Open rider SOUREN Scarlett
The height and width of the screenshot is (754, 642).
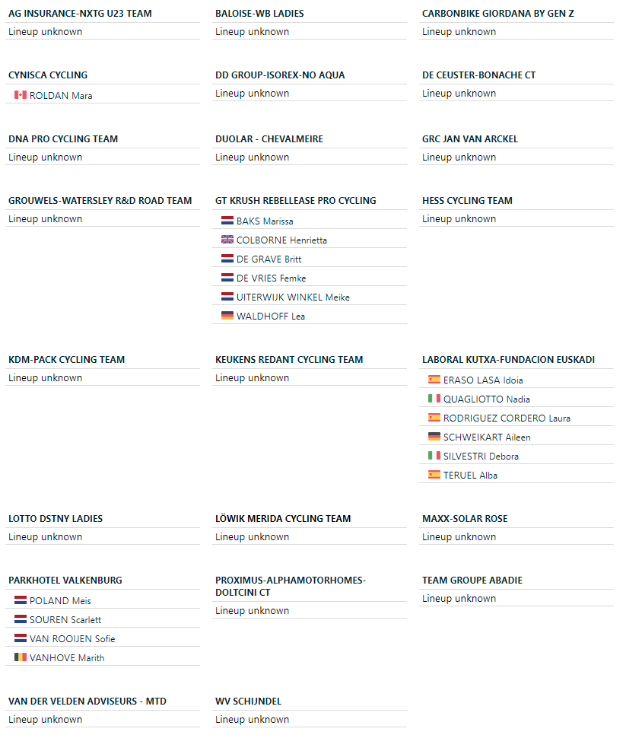pyautogui.click(x=65, y=619)
